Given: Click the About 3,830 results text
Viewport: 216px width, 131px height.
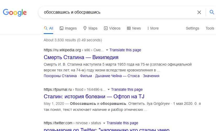Looking at the screenshot, I should pos(73,40).
